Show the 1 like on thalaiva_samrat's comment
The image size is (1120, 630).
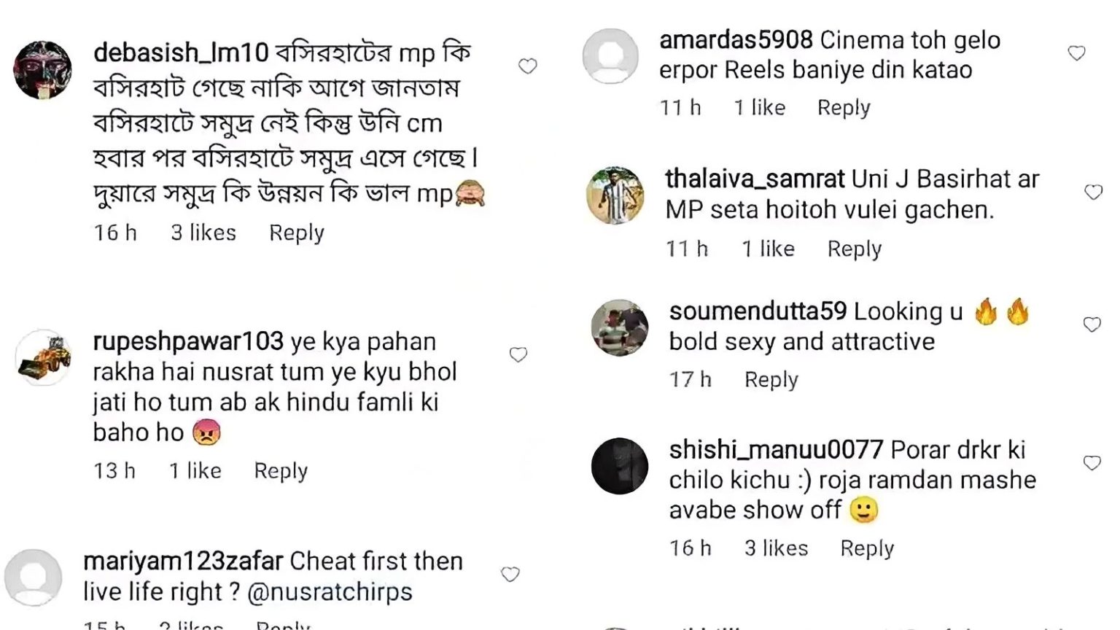click(768, 249)
